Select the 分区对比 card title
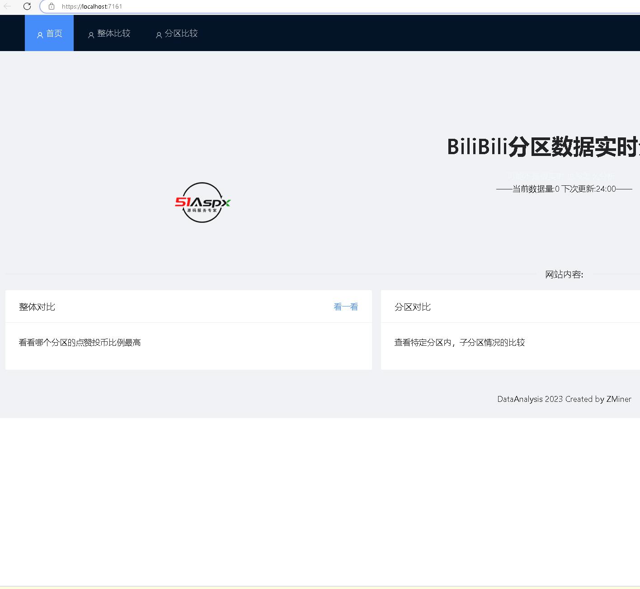Image resolution: width=640 pixels, height=589 pixels. (413, 307)
